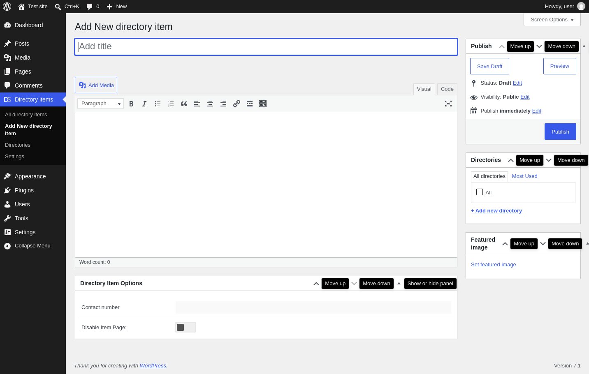Focus the Contact number input field

click(x=313, y=307)
